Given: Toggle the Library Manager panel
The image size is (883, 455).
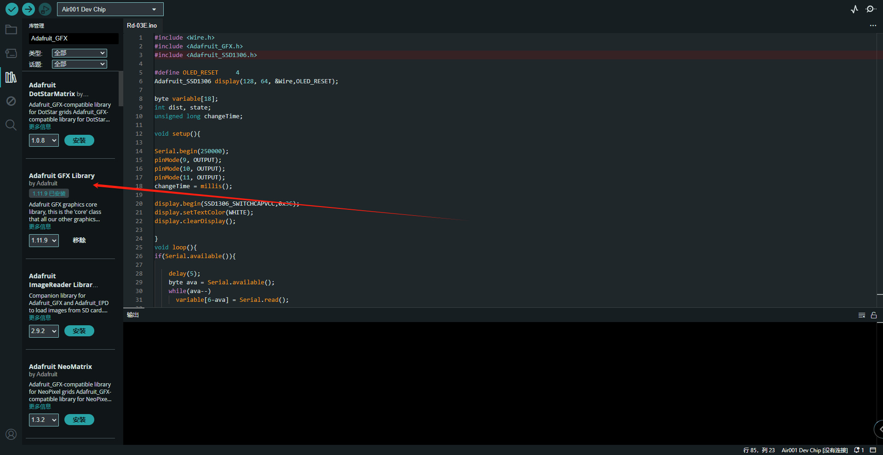Looking at the screenshot, I should point(11,77).
